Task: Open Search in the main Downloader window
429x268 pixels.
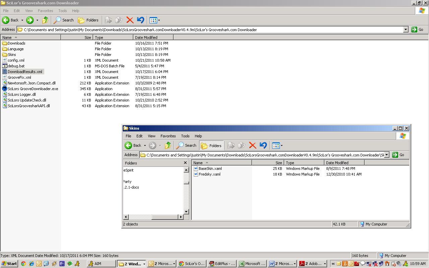Action: [x=64, y=20]
